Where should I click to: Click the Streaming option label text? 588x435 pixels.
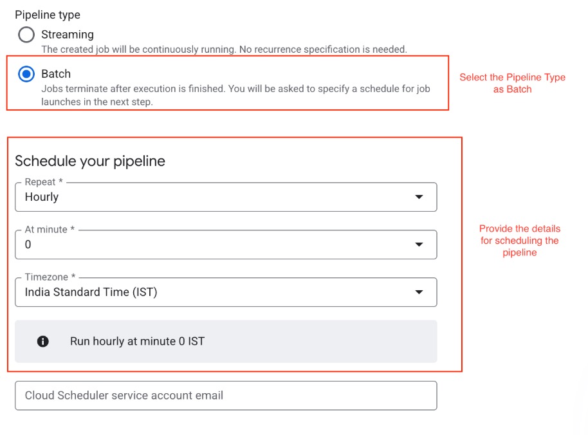68,35
